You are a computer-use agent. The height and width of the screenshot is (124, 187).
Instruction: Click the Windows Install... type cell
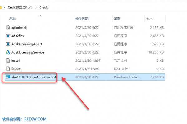(x=127, y=77)
